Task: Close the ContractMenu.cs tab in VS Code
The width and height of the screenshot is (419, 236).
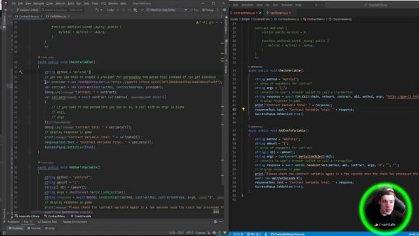Action: 261,13
